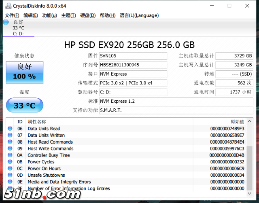259x203 pixels.
Task: Click the scroll down arrow of attribute list
Action: [249, 193]
